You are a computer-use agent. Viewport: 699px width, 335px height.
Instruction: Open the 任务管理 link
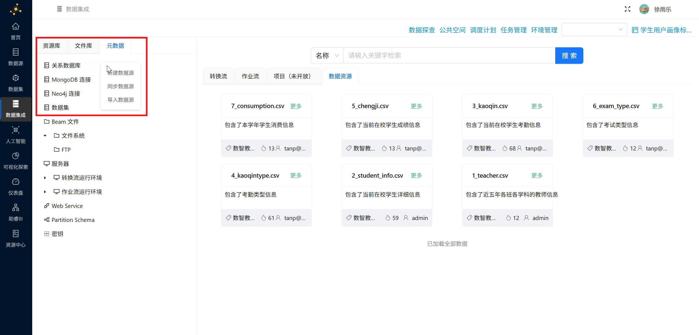[x=514, y=30]
